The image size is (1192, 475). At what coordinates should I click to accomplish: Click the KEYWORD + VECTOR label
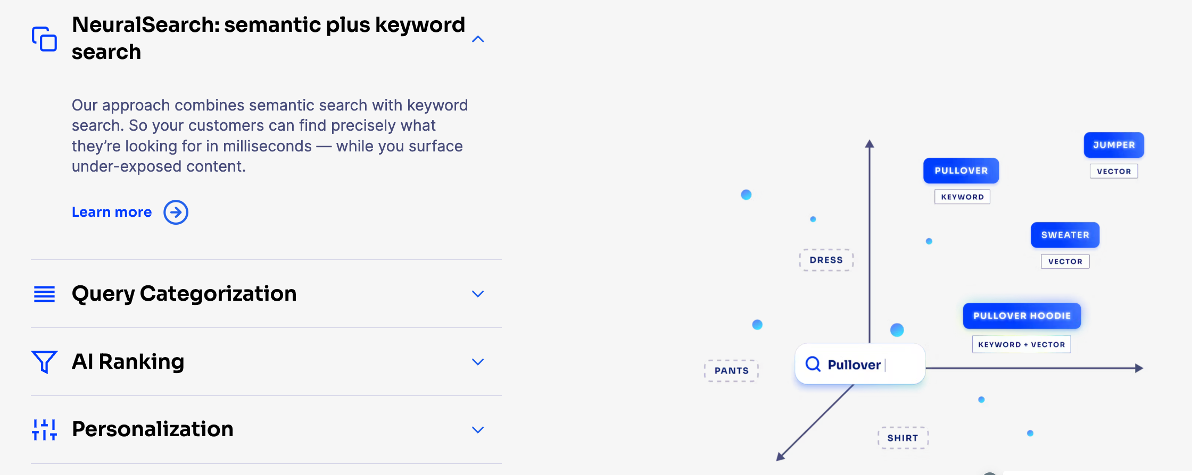1022,344
